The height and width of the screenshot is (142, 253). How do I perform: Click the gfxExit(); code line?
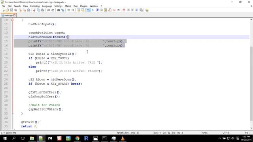[30, 122]
